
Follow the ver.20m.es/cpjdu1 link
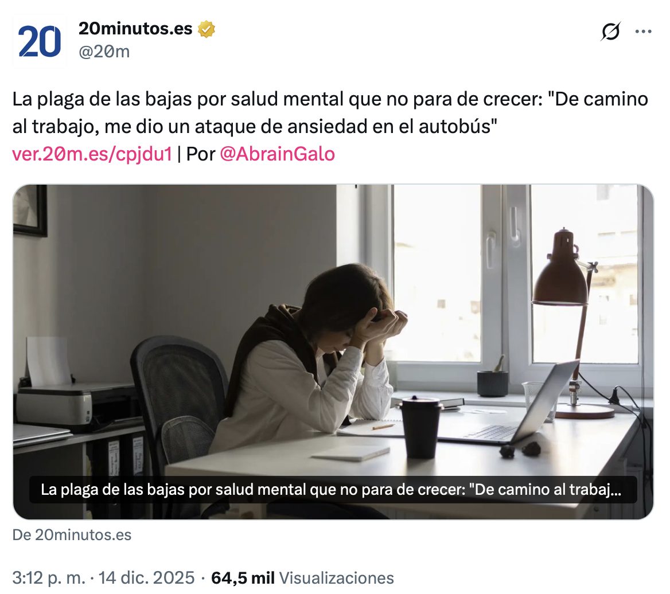(92, 154)
